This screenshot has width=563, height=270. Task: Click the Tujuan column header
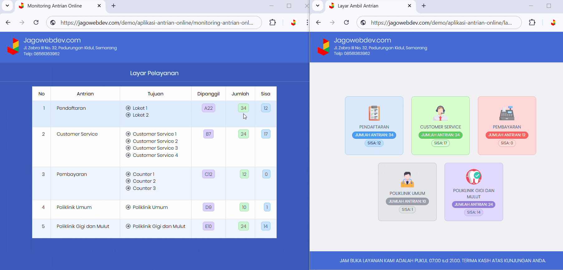(x=155, y=94)
